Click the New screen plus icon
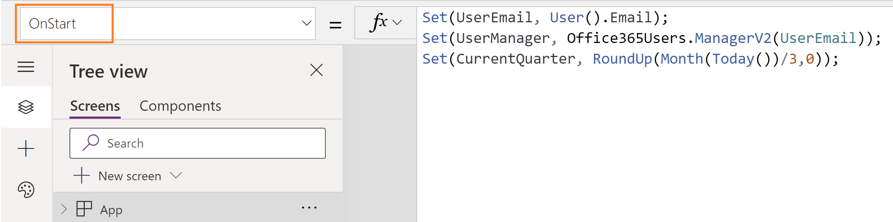This screenshot has height=222, width=893. [81, 176]
